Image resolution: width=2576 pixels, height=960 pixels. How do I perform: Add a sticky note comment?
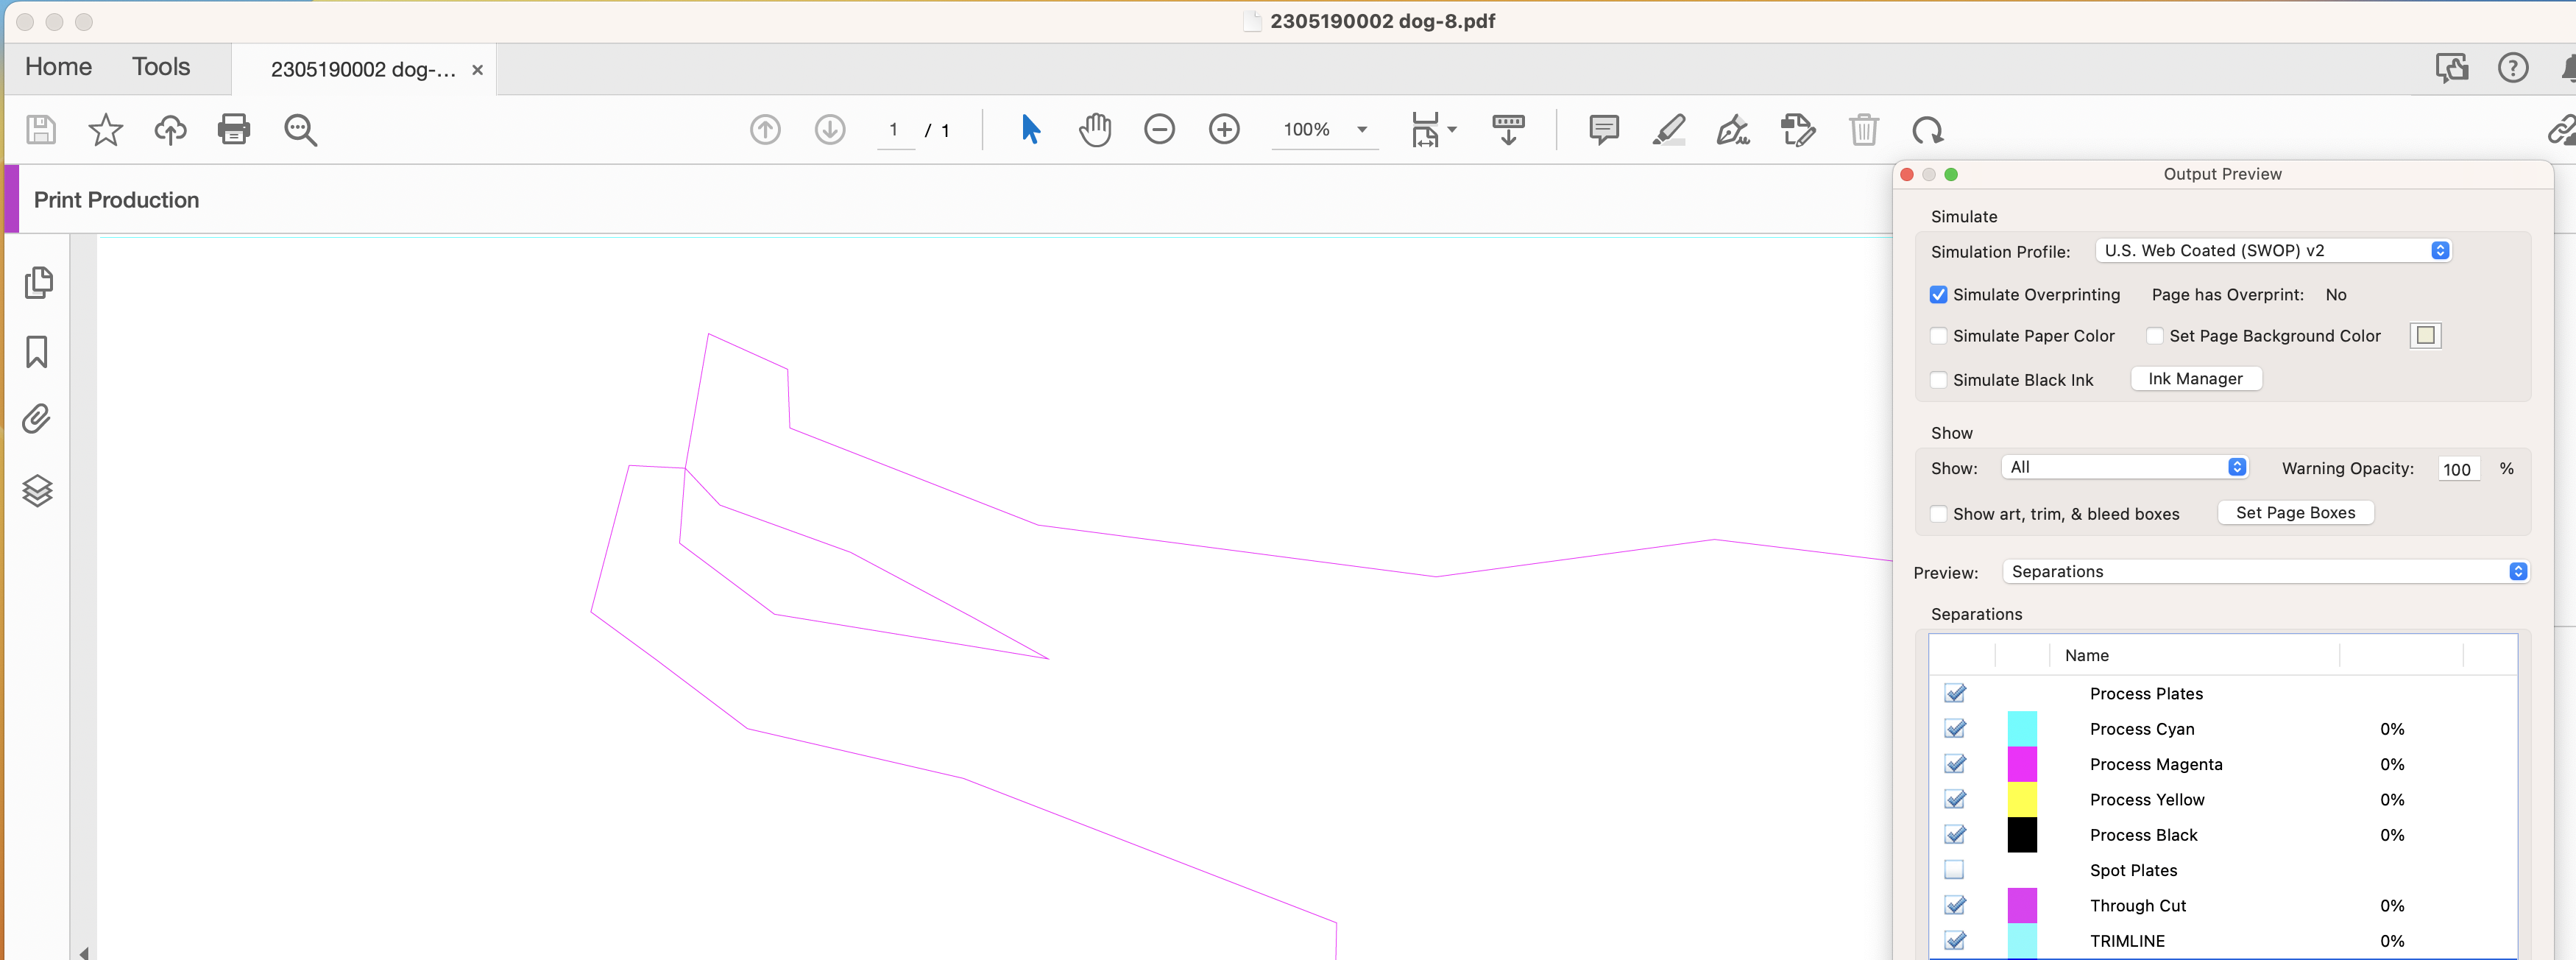1604,130
